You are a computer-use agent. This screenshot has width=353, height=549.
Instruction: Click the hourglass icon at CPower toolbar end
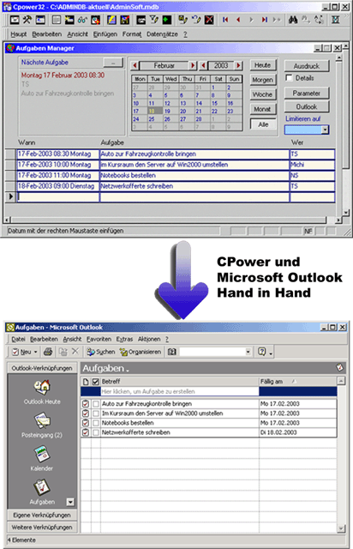pos(335,20)
